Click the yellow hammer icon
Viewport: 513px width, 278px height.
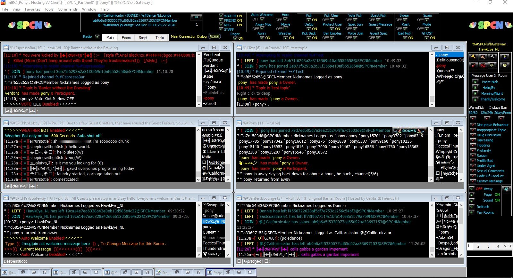[473, 57]
